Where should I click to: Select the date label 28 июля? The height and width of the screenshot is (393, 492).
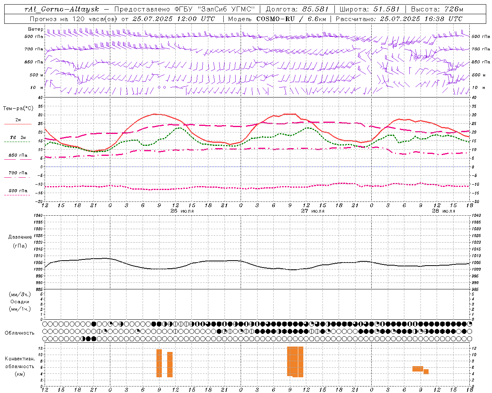(444, 211)
